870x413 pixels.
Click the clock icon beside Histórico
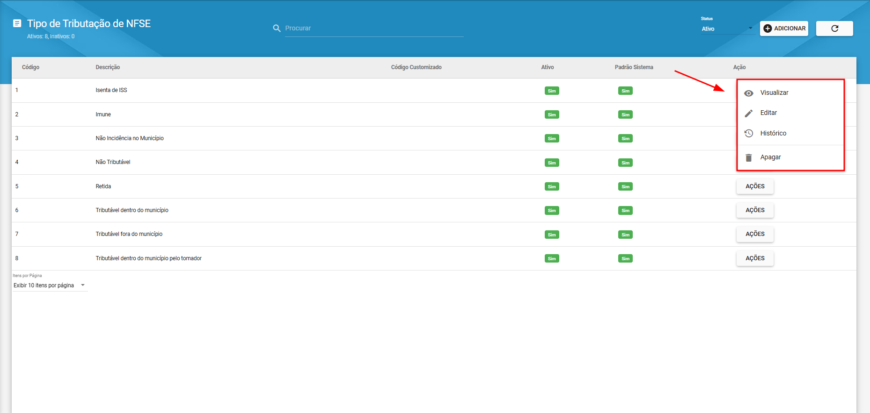coord(749,134)
